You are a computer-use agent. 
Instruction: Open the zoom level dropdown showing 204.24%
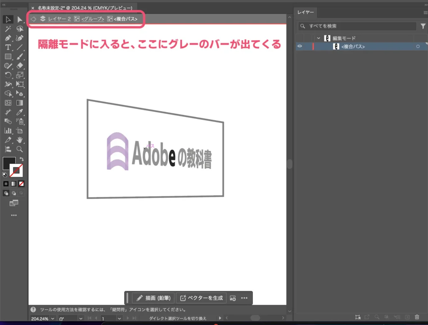(40, 318)
